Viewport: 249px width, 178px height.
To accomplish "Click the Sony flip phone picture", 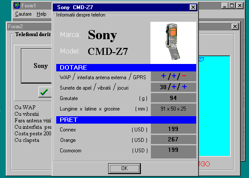I will click(173, 43).
